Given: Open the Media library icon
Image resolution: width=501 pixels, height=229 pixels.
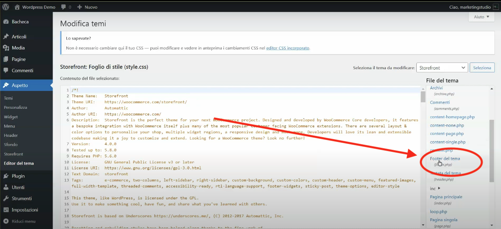Looking at the screenshot, I should [x=6, y=48].
